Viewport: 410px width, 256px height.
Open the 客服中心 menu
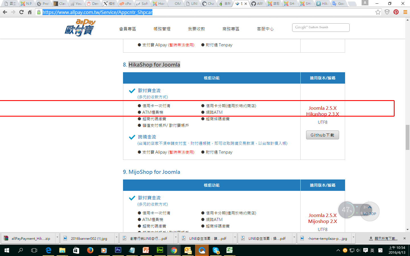pyautogui.click(x=265, y=29)
